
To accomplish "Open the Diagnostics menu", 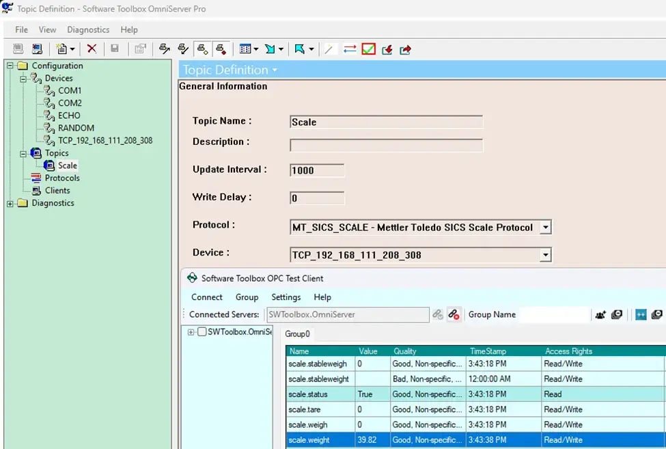I will (88, 29).
